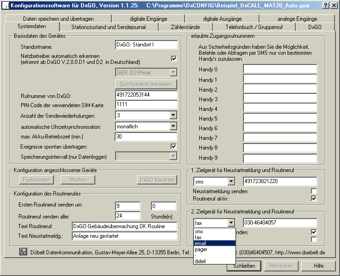The image size is (340, 276).
Task: Switch to Daten speichern und übertragen tab
Action: tap(58, 19)
